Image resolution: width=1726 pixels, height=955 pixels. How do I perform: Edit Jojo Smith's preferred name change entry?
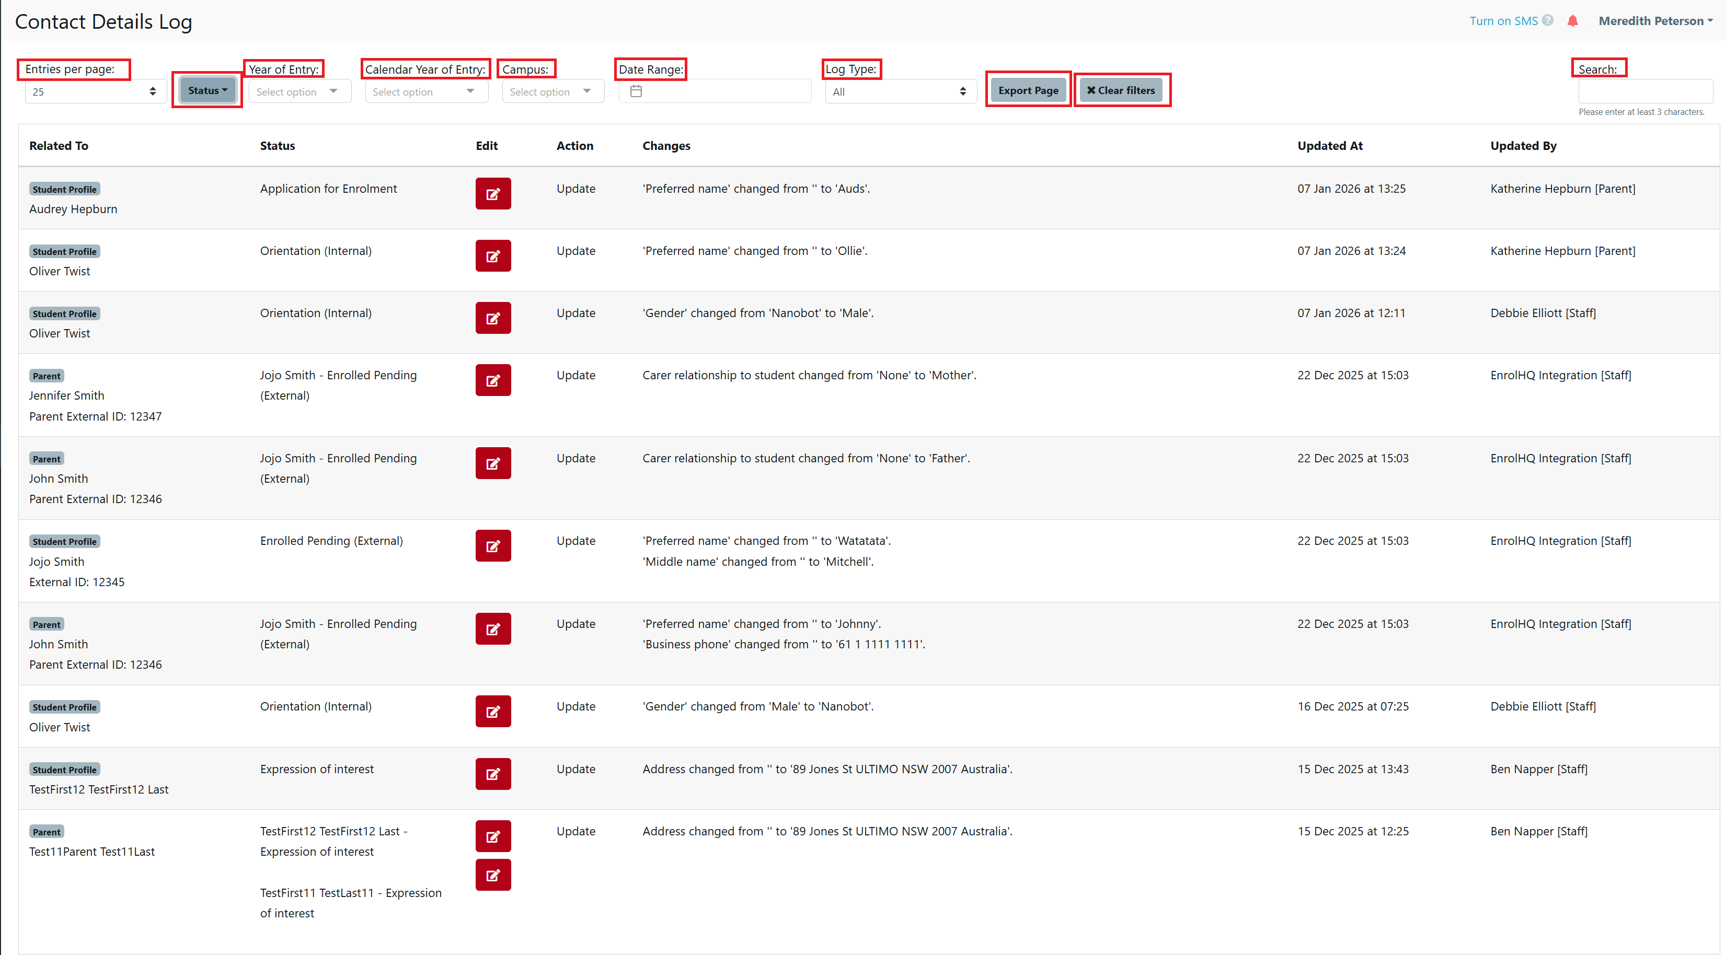[x=493, y=546]
